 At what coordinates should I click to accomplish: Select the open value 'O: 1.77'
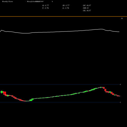coord(45,5)
